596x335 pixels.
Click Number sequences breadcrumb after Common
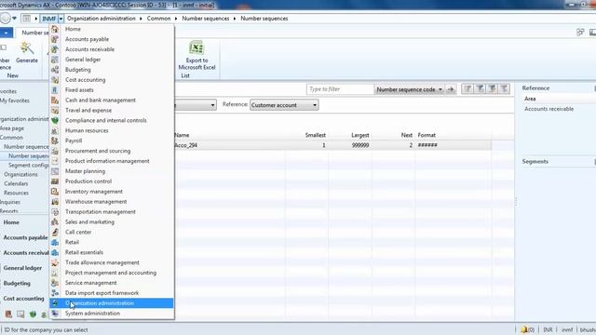pyautogui.click(x=205, y=19)
